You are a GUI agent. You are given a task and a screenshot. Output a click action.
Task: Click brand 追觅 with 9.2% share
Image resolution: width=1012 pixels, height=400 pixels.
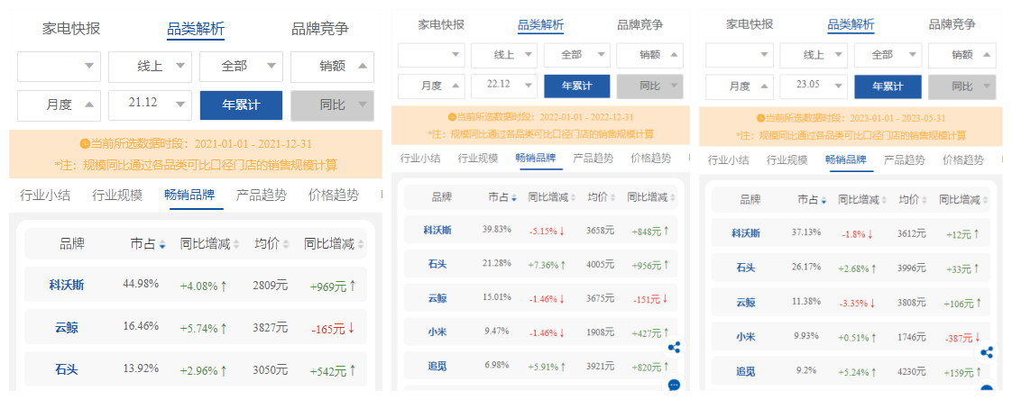745,371
